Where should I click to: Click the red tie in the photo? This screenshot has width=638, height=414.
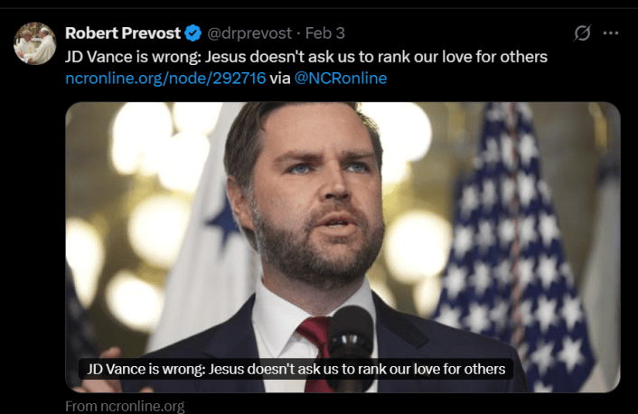click(315, 336)
